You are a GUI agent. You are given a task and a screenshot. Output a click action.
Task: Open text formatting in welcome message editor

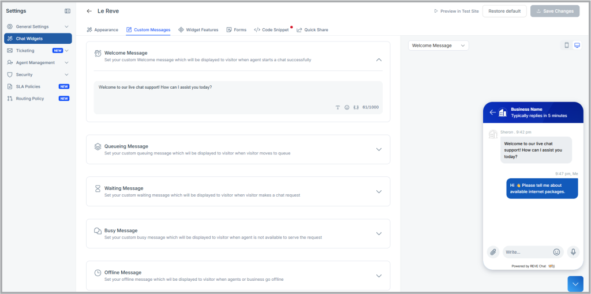tap(338, 107)
